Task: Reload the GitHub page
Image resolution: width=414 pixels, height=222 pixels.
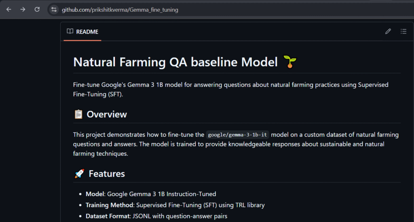Action: (x=37, y=10)
